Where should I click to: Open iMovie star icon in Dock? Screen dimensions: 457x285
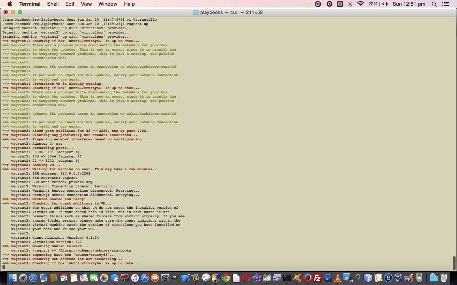256,278
